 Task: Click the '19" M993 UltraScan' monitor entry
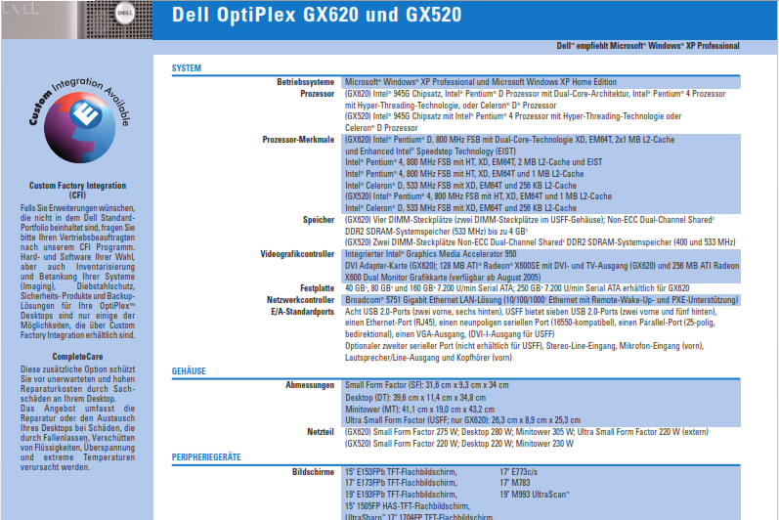[x=535, y=495]
